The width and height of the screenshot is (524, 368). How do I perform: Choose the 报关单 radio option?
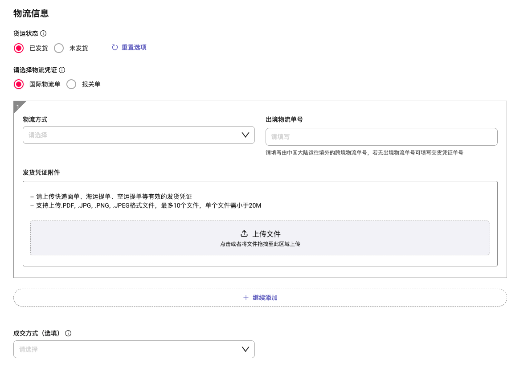(x=71, y=84)
